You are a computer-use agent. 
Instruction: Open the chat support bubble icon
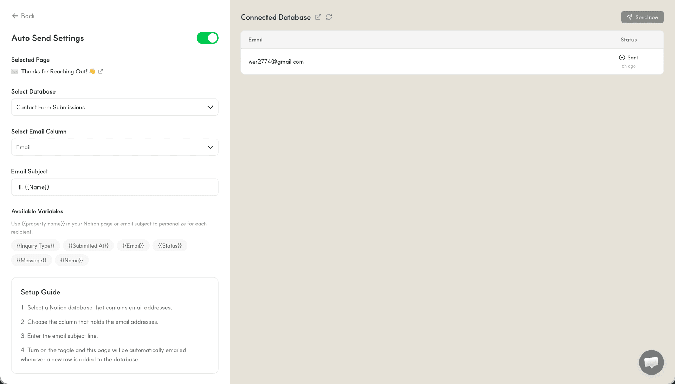(x=651, y=362)
